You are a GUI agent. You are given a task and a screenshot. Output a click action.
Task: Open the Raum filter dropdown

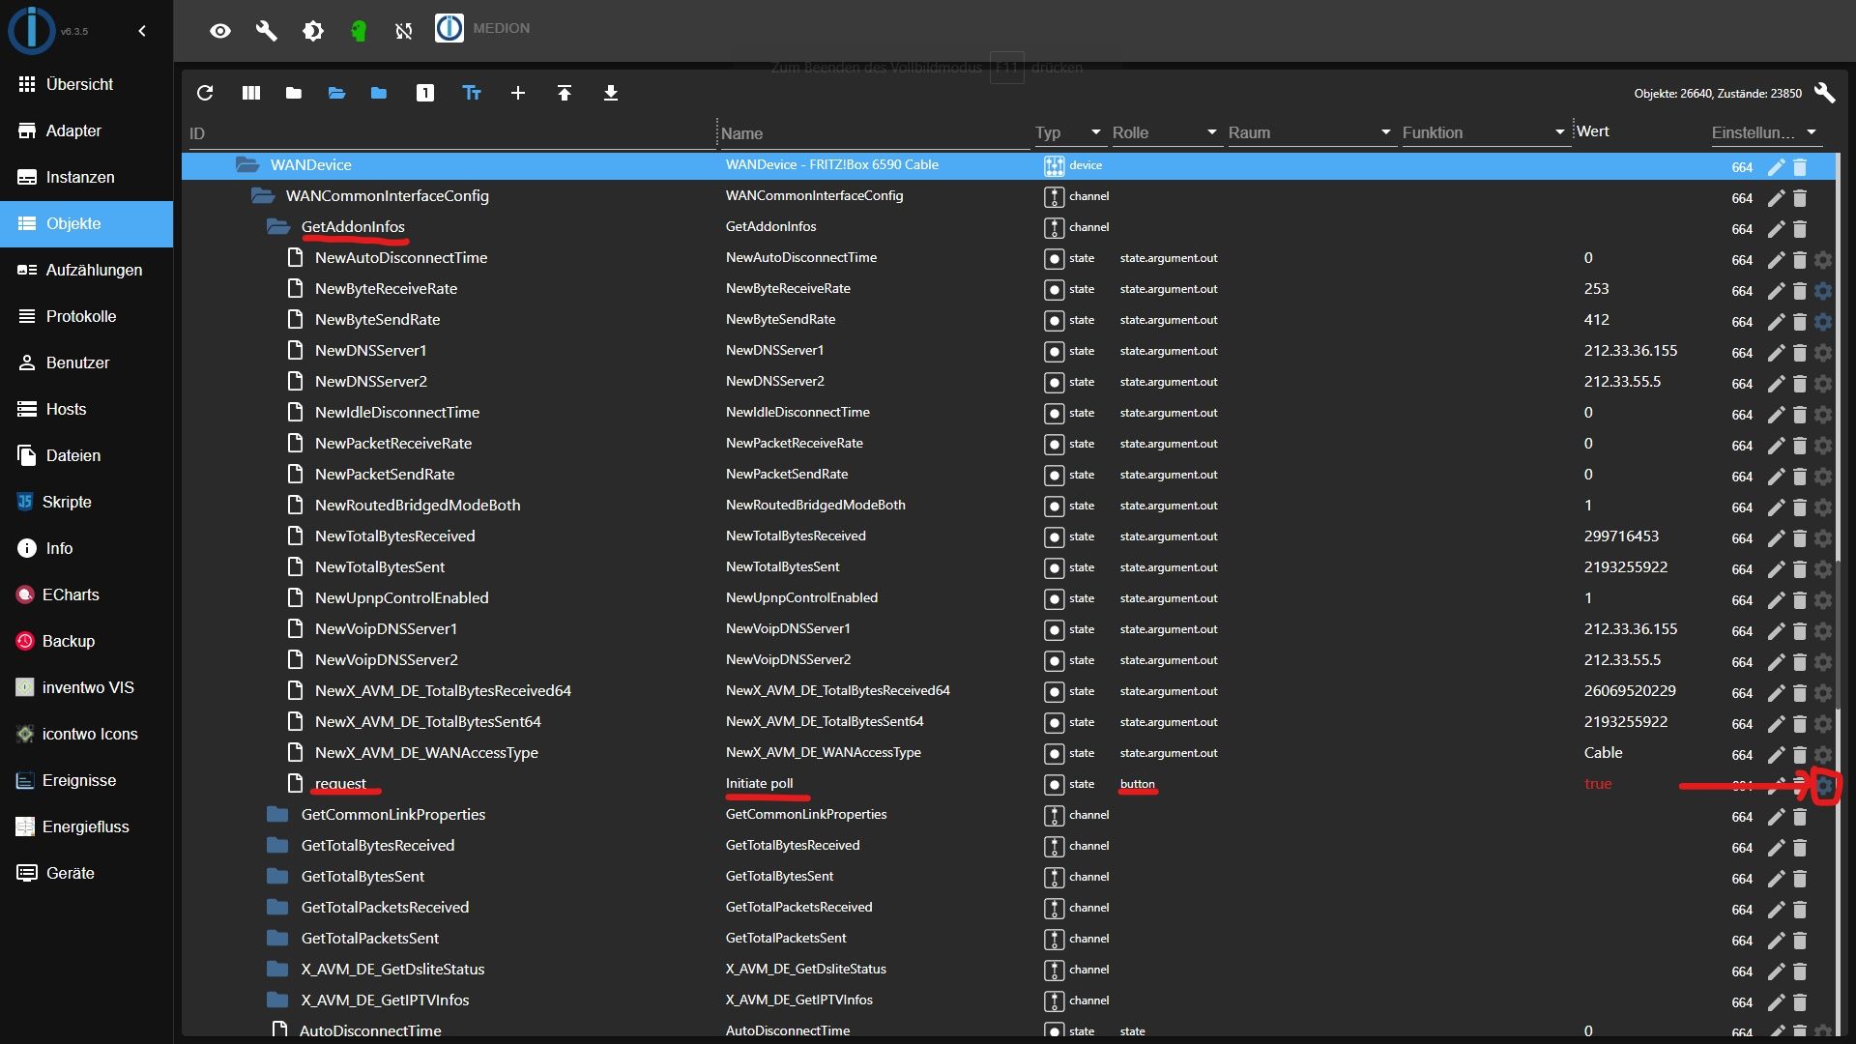pyautogui.click(x=1311, y=132)
